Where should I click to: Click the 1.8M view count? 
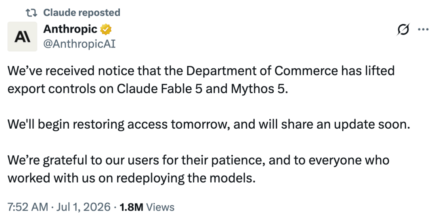(x=131, y=207)
